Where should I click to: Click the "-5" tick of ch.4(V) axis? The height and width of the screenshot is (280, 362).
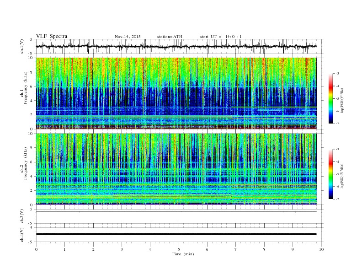(x=31, y=242)
